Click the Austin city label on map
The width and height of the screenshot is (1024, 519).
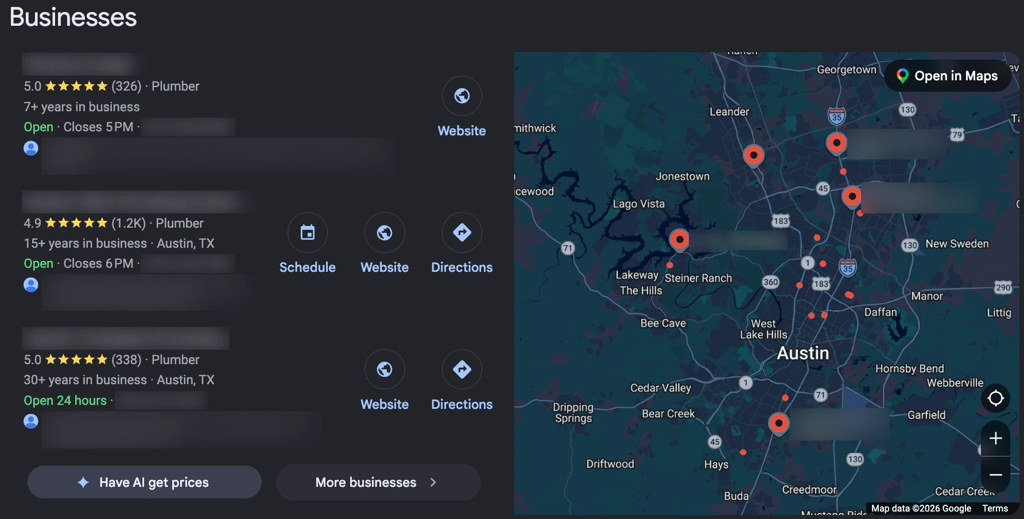tap(803, 353)
